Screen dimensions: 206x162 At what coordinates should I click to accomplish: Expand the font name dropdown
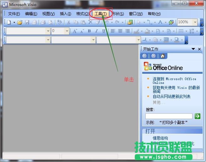tap(48, 31)
